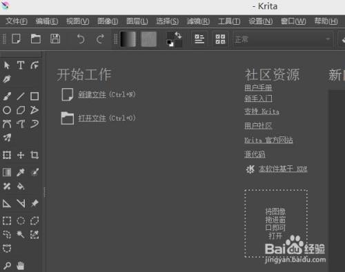Select the Rectangle tool
This screenshot has height=272, width=345.
coord(34,96)
